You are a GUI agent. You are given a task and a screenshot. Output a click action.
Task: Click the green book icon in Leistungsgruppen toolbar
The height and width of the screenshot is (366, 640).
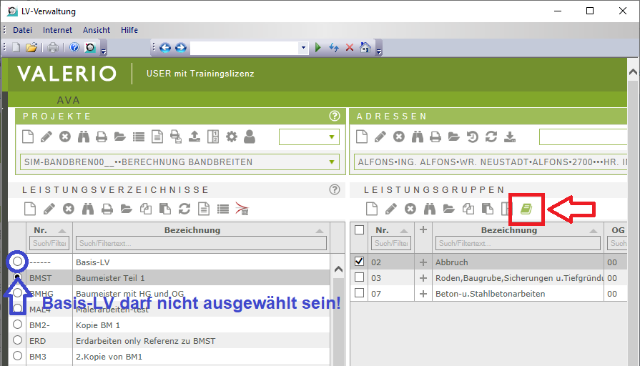pos(526,209)
